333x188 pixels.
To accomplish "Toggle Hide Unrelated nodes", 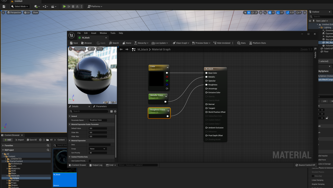I will coord(222,43).
